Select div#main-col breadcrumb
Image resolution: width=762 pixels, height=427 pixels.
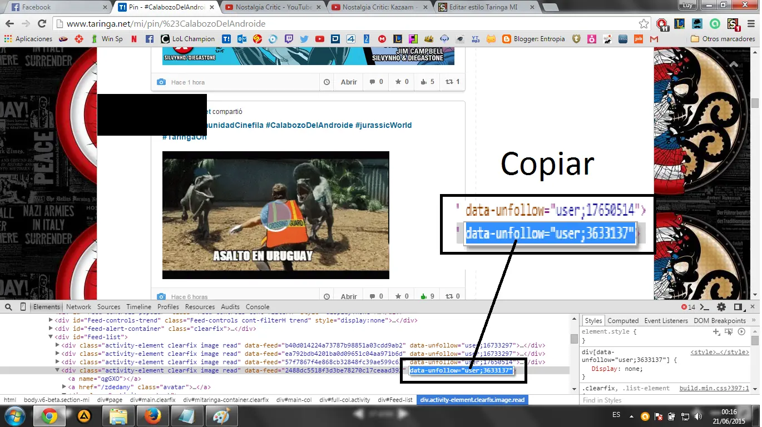click(x=294, y=400)
